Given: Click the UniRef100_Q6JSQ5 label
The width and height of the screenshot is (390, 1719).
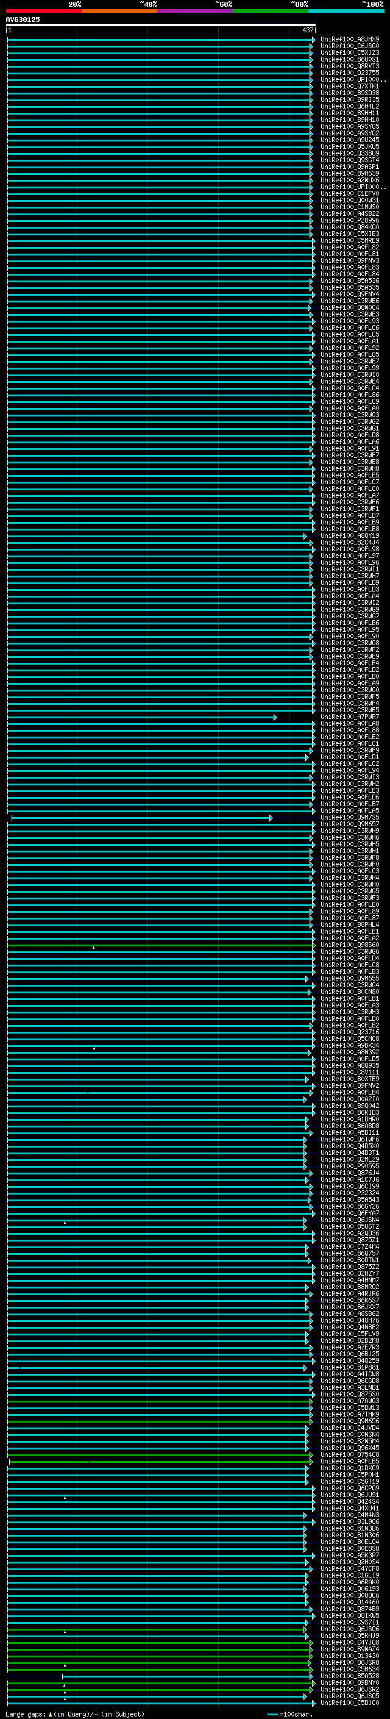Looking at the screenshot, I should [350, 1696].
